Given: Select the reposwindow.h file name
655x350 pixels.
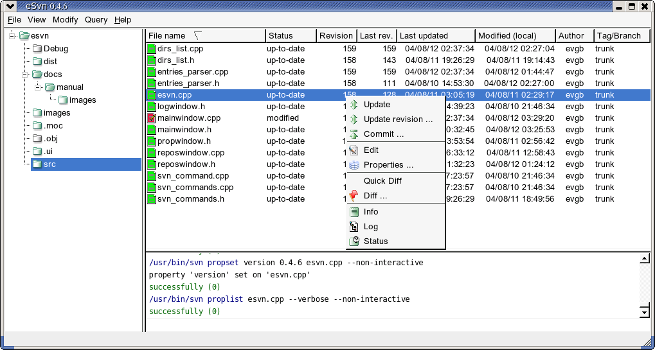Looking at the screenshot, I should pos(186,164).
